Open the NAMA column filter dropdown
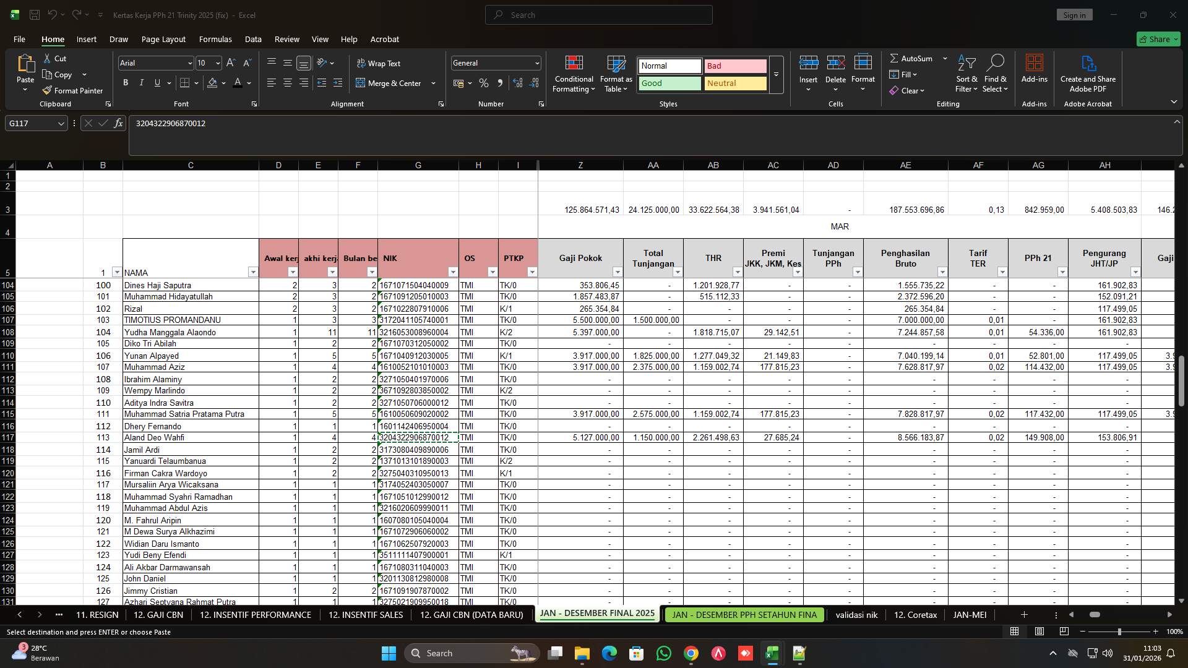The image size is (1188, 668). tap(253, 272)
